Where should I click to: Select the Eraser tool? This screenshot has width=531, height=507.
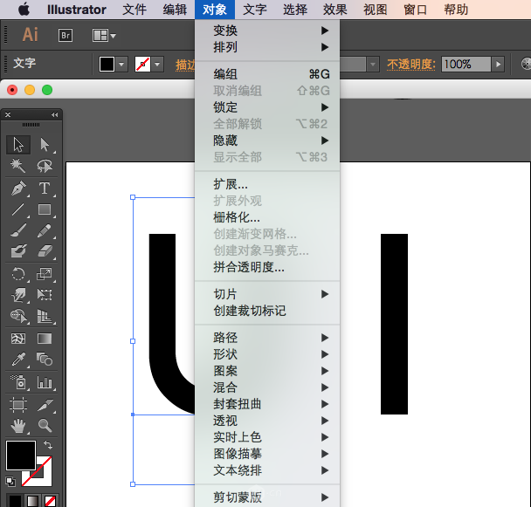pyautogui.click(x=45, y=251)
